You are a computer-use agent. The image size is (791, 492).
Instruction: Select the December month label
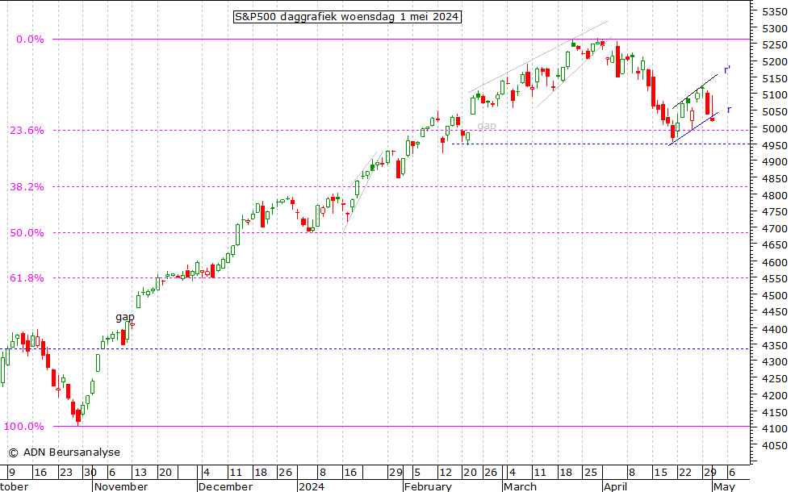[225, 486]
